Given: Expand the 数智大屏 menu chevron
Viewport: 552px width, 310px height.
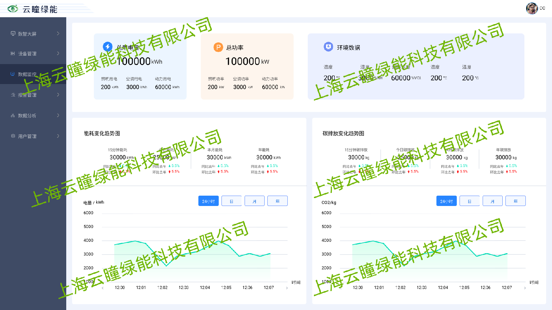Looking at the screenshot, I should tap(58, 33).
